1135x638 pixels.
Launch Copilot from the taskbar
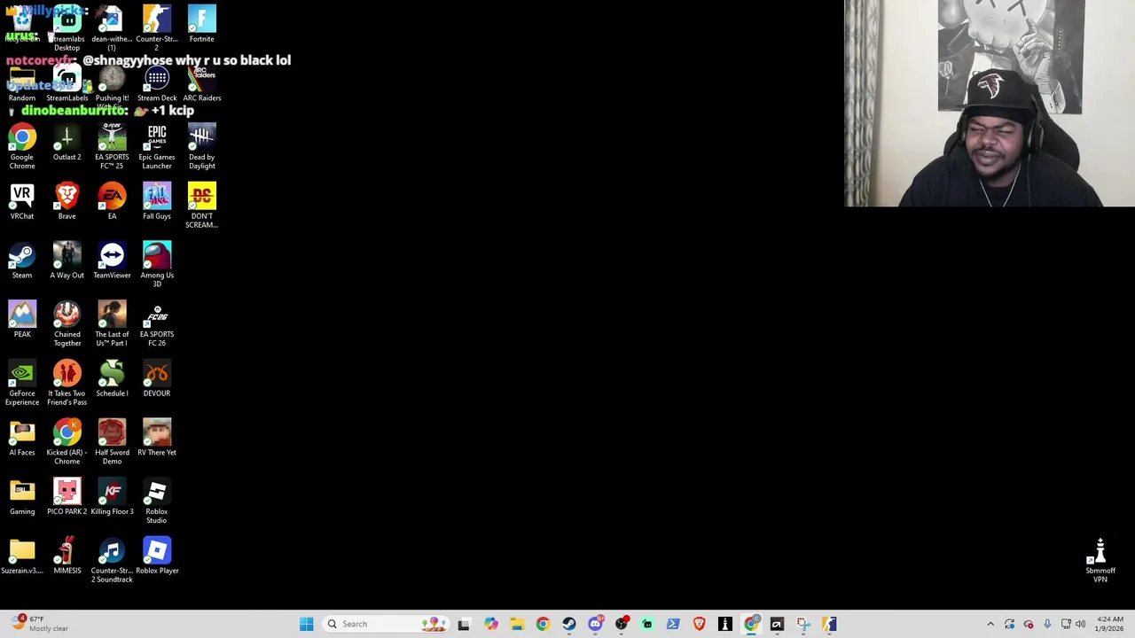(x=490, y=624)
